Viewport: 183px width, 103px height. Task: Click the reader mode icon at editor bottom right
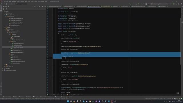178,93
